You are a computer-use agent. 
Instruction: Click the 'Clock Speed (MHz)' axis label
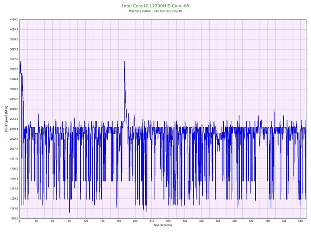pyautogui.click(x=6, y=119)
